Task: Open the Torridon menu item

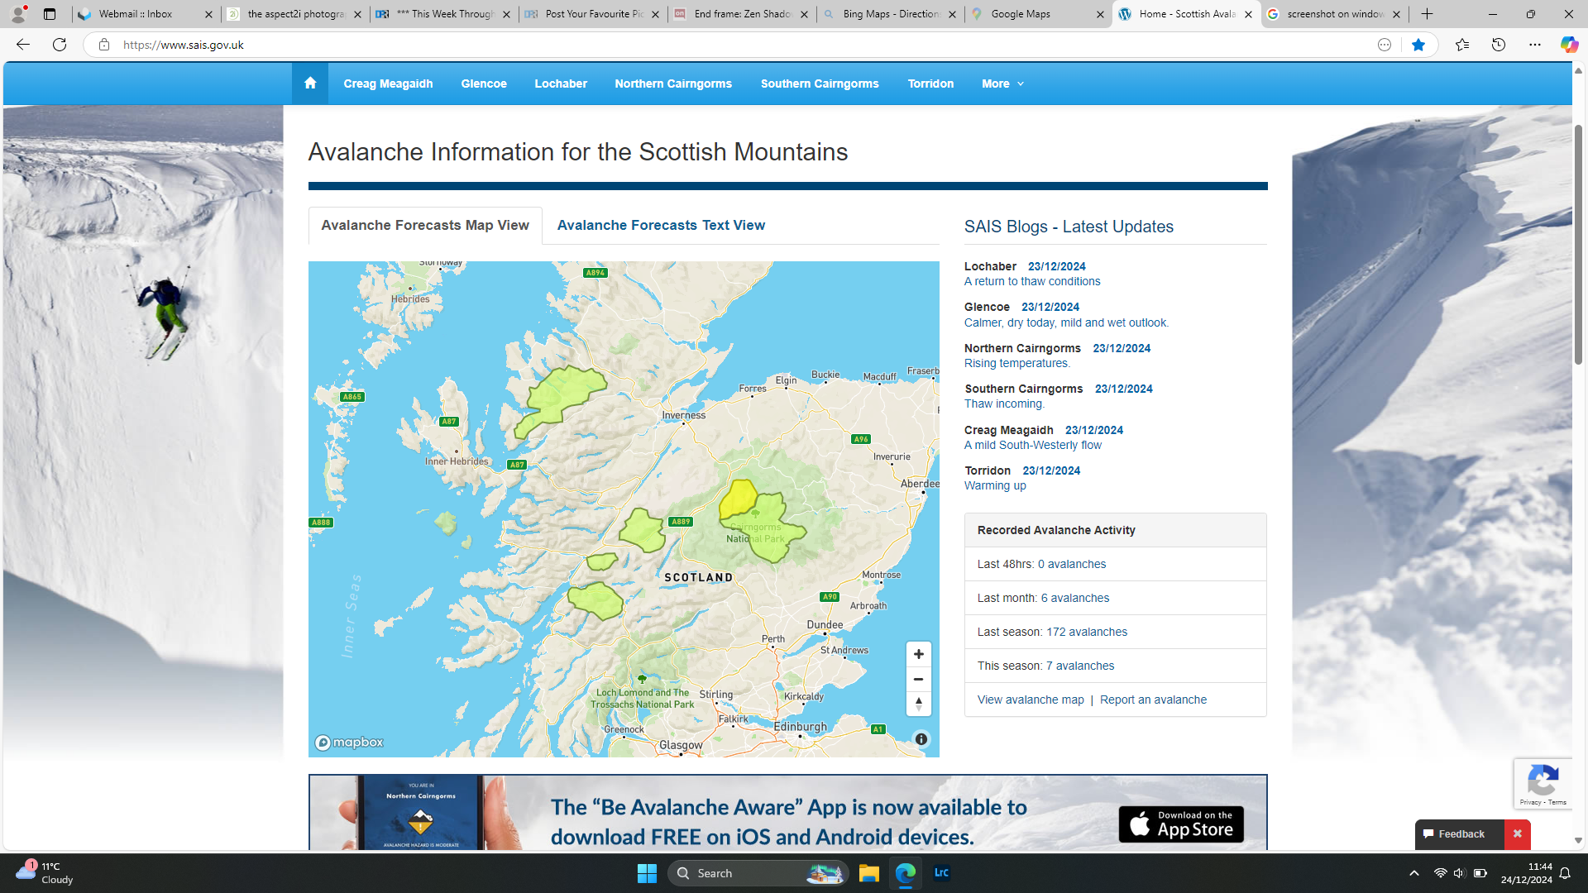Action: (930, 84)
